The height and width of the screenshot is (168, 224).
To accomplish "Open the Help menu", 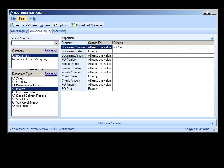I will 32,19.
